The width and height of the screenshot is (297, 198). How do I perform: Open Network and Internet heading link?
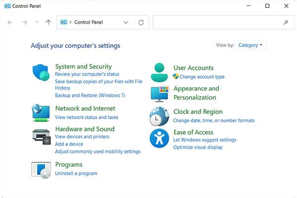tap(85, 108)
